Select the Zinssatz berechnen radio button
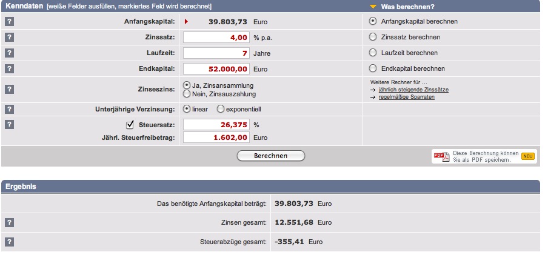The height and width of the screenshot is (255, 545). [x=373, y=37]
